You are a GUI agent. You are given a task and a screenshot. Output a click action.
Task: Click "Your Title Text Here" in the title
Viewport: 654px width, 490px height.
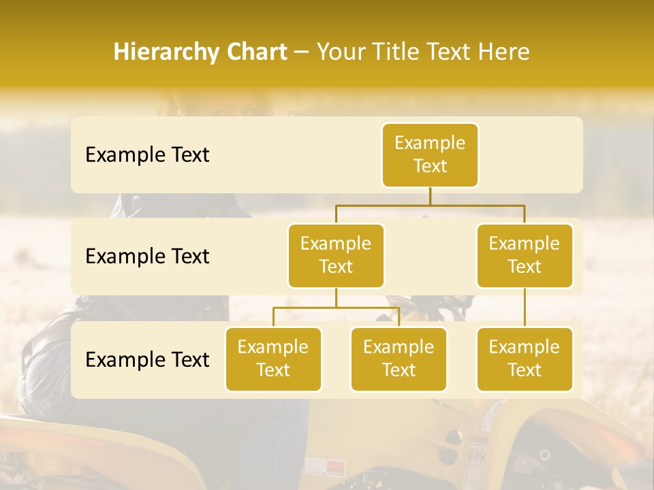pos(423,52)
